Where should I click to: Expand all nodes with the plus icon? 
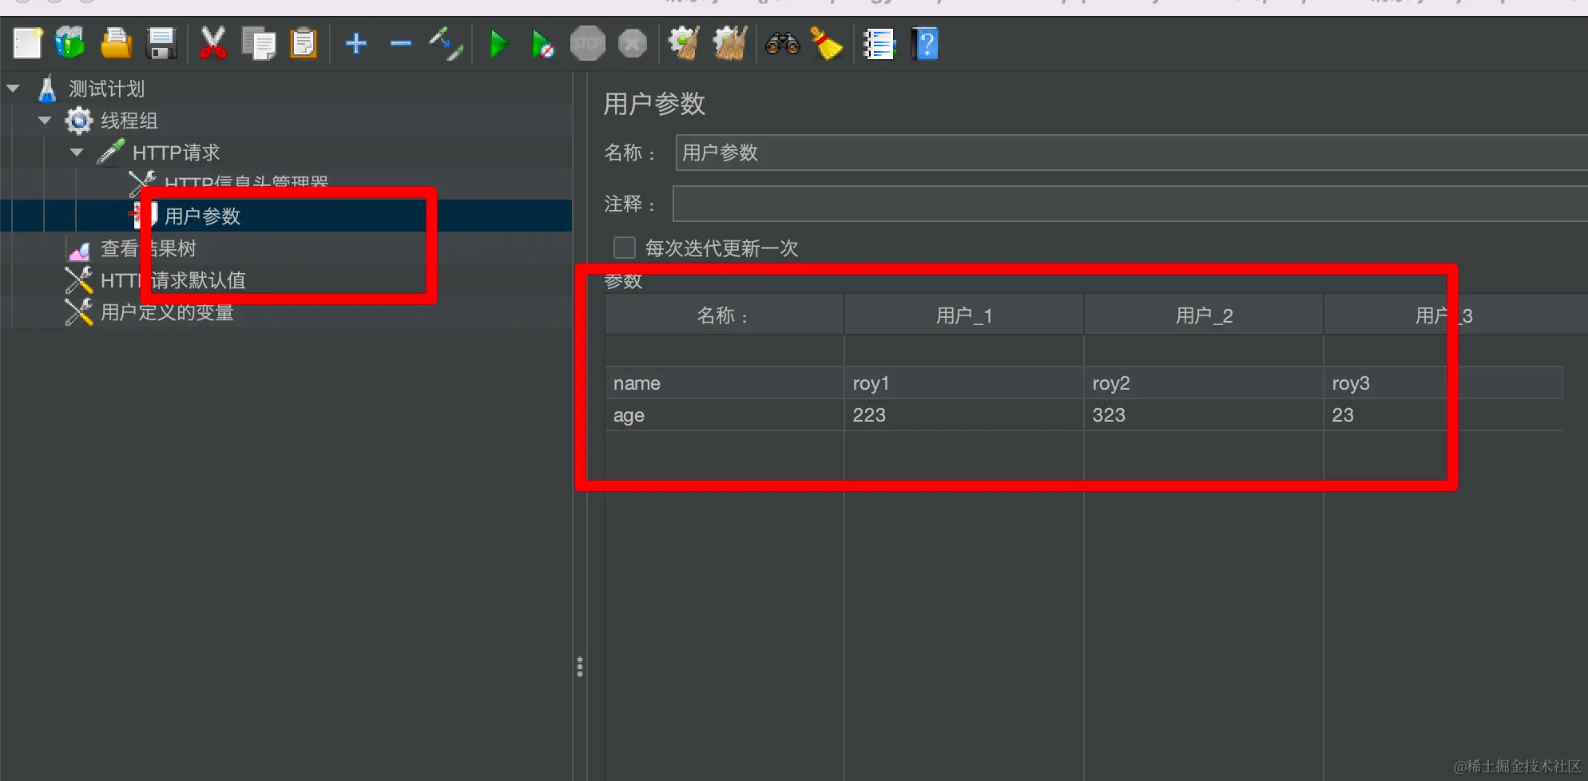[356, 43]
